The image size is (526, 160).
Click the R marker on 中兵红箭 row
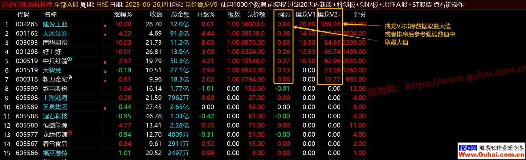point(105,63)
